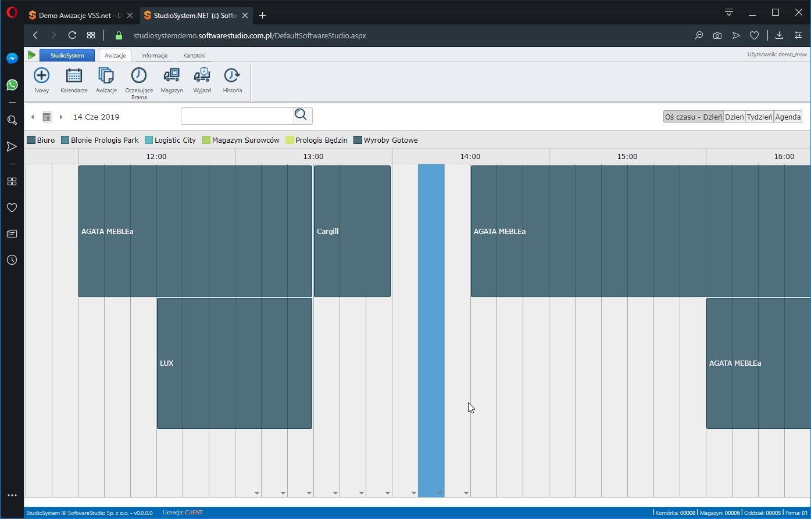
Task: Click the Wyroby Gotowe legend label
Action: coord(391,140)
